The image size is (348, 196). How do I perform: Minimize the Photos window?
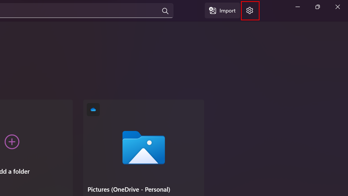298,7
